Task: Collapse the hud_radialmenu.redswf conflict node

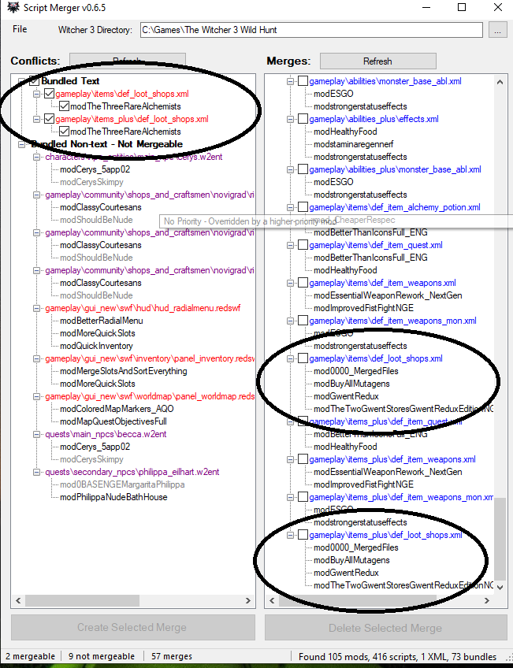Action: (x=36, y=308)
